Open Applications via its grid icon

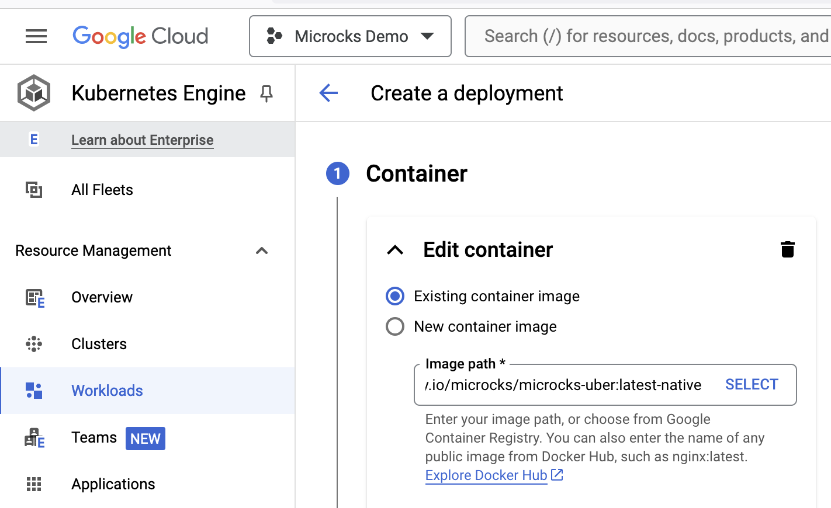click(34, 484)
